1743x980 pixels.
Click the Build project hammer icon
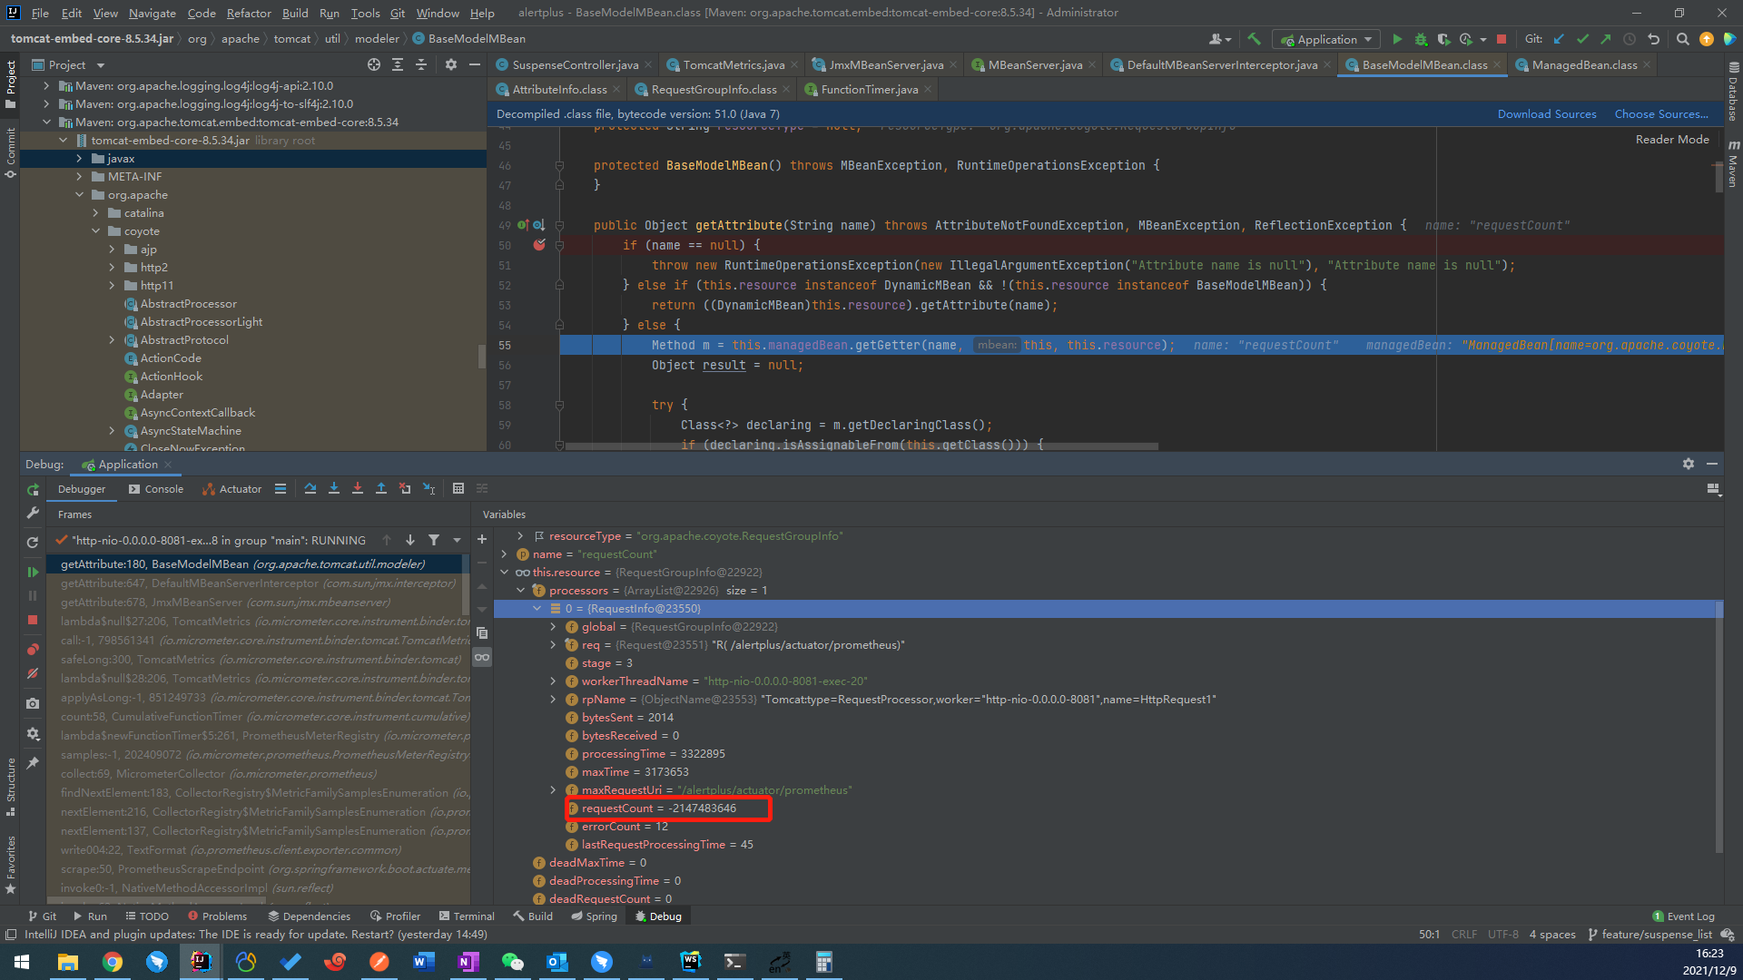pyautogui.click(x=1255, y=39)
